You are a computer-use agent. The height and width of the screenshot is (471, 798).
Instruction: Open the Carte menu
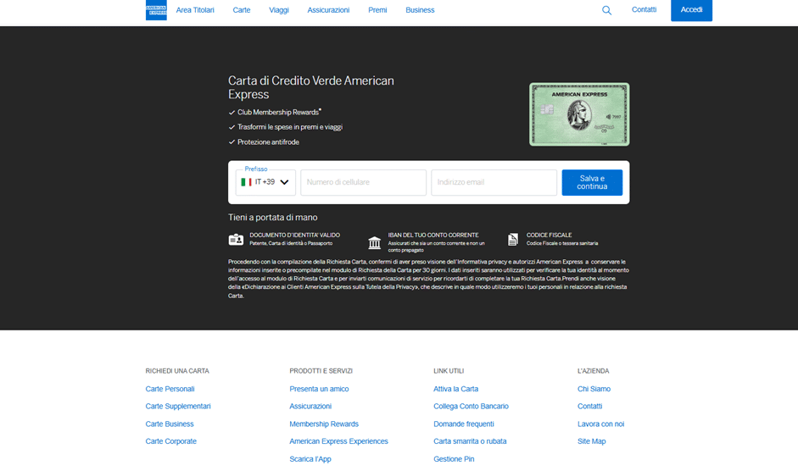[241, 10]
